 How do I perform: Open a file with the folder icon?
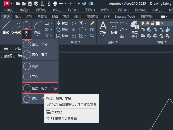pyautogui.click(x=24, y=4)
